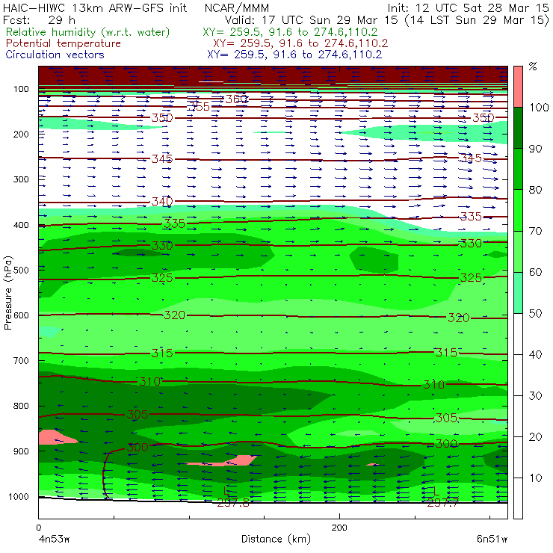Click the '297.7' minimum value label
This screenshot has width=553, height=553.
click(x=443, y=503)
